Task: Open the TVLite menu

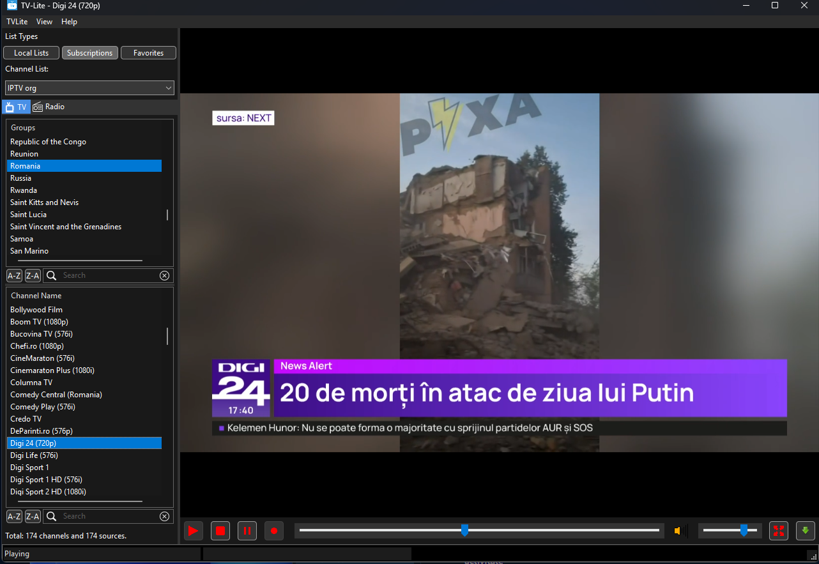Action: click(x=17, y=22)
